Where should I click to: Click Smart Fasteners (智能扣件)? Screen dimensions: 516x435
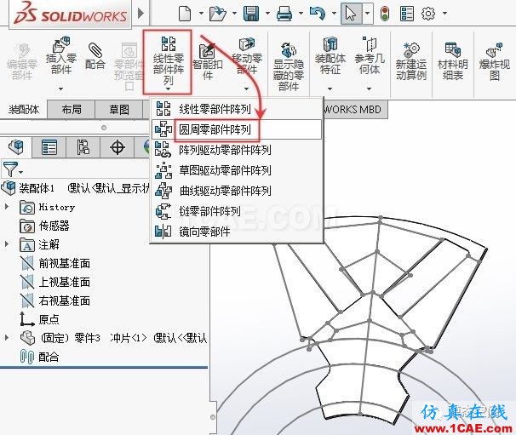(x=207, y=62)
